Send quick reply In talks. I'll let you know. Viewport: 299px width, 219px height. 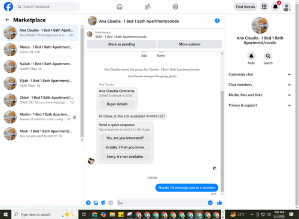pos(125,147)
